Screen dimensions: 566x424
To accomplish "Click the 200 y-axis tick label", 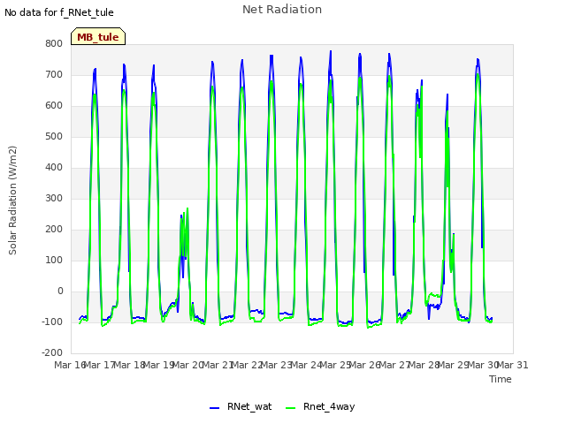I will [54, 229].
